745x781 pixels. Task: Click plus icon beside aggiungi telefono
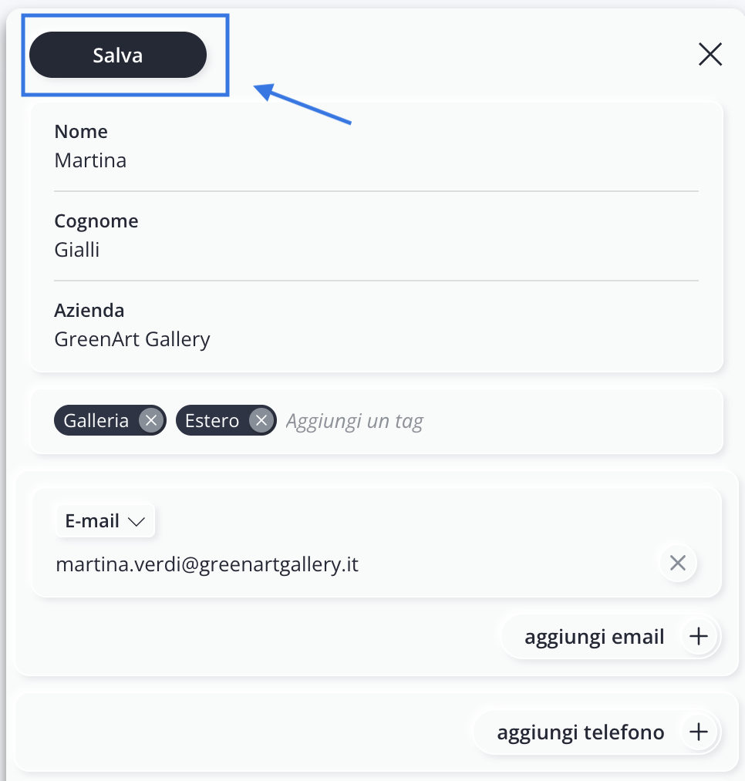[699, 732]
